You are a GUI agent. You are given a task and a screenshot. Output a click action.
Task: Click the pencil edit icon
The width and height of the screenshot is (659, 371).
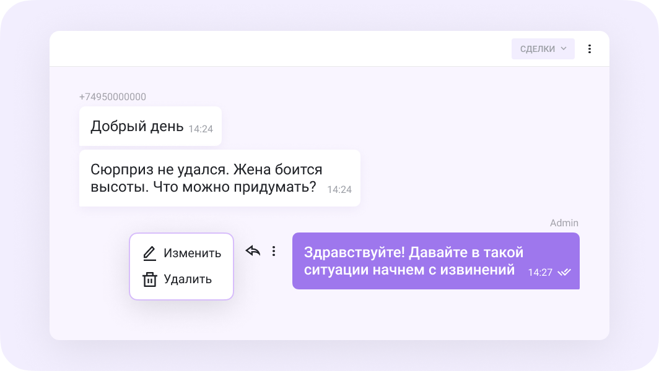[x=150, y=254]
